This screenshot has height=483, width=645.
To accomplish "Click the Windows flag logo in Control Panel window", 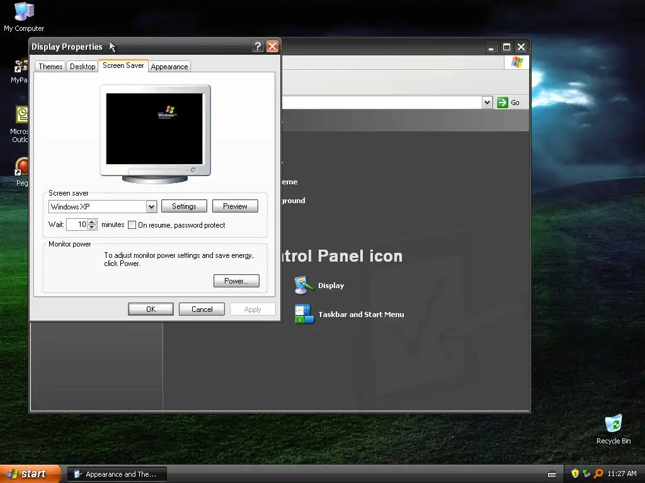I will [517, 62].
